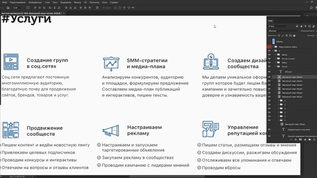Open the Слои menu
Screen dimensions: 317x178
[48, 2]
